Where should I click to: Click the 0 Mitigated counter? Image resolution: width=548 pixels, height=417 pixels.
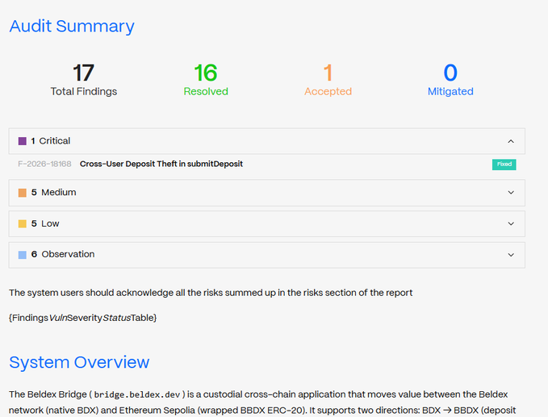pos(450,80)
